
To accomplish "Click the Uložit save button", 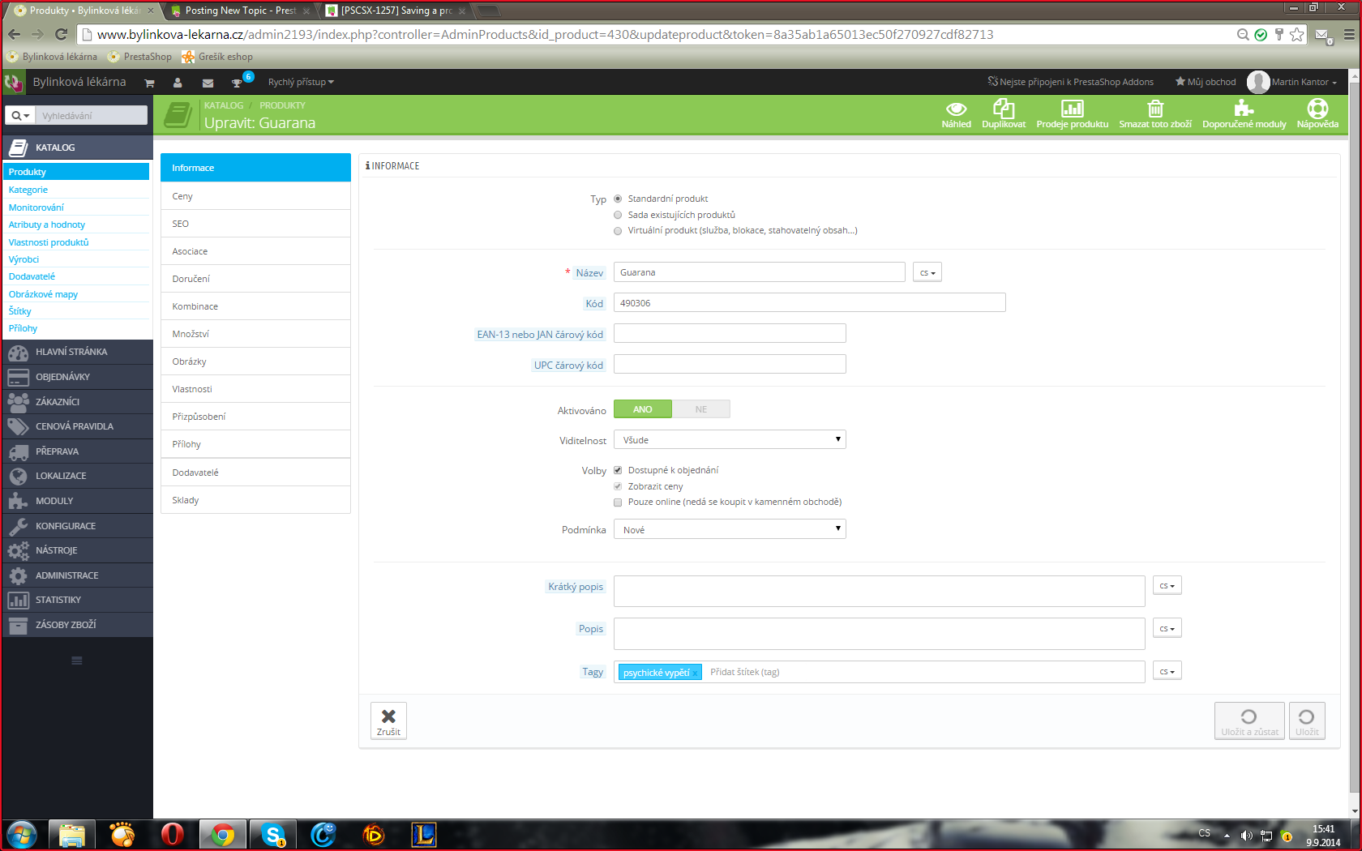I will pyautogui.click(x=1307, y=721).
